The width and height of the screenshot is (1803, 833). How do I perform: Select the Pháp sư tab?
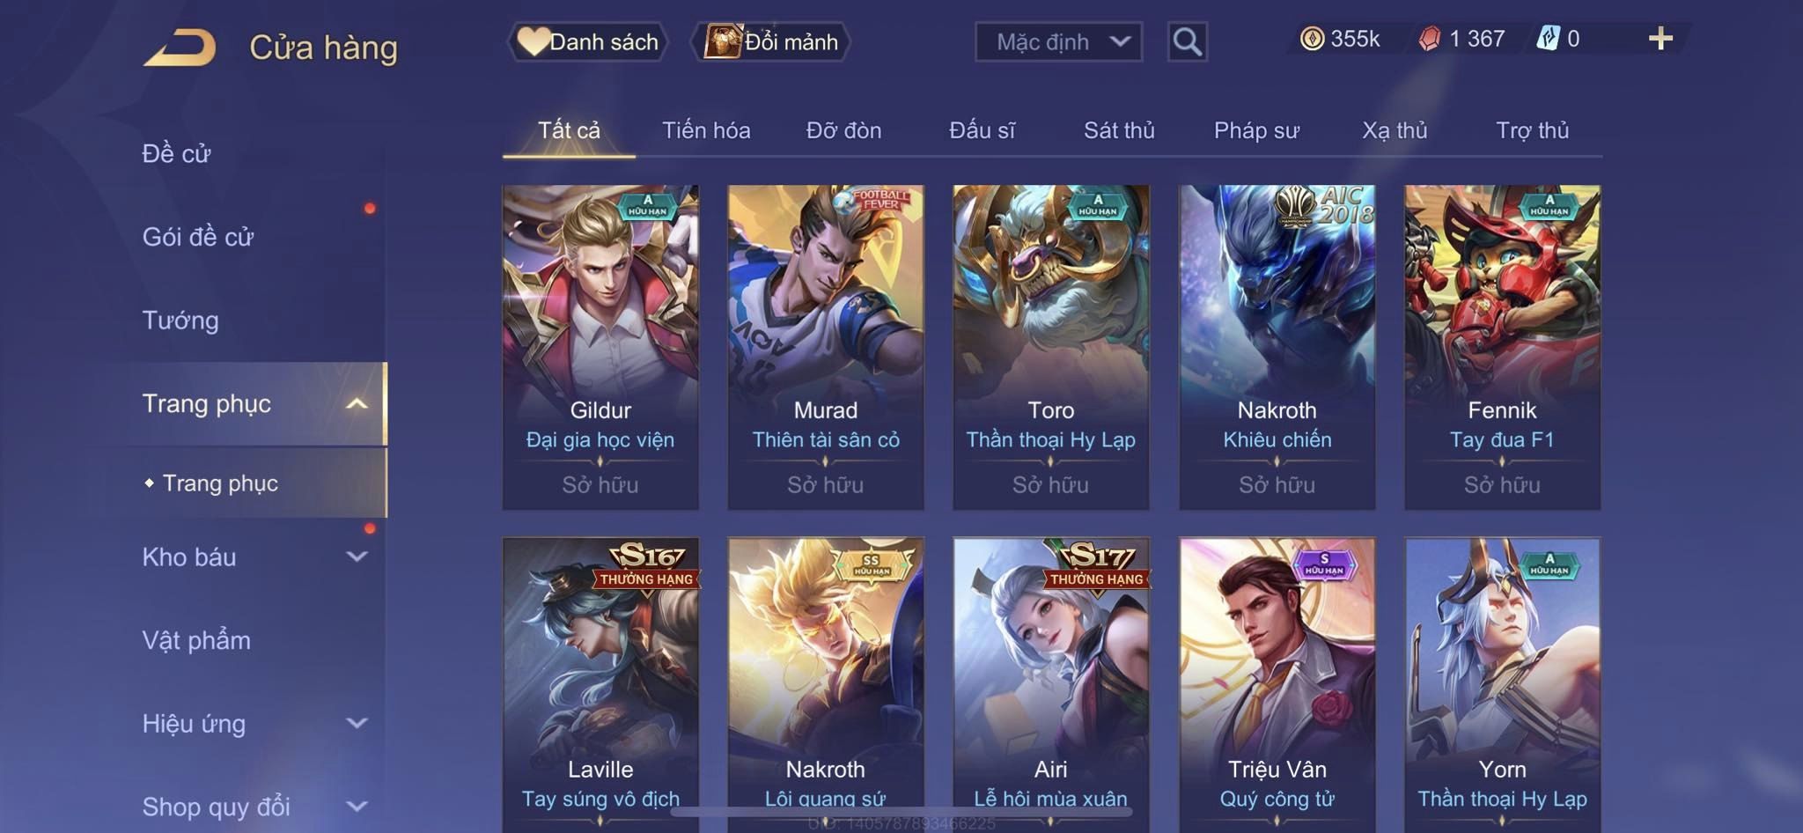point(1256,130)
